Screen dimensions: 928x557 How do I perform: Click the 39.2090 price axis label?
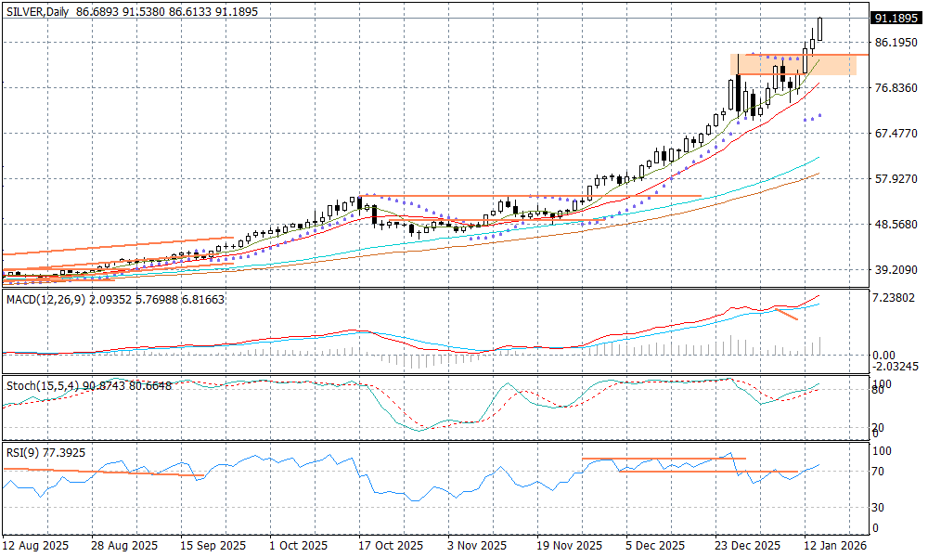[895, 270]
